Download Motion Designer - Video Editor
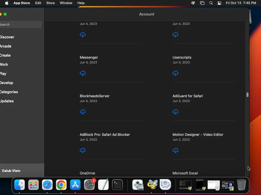Viewport: 261px width, 195px height. 175,150
